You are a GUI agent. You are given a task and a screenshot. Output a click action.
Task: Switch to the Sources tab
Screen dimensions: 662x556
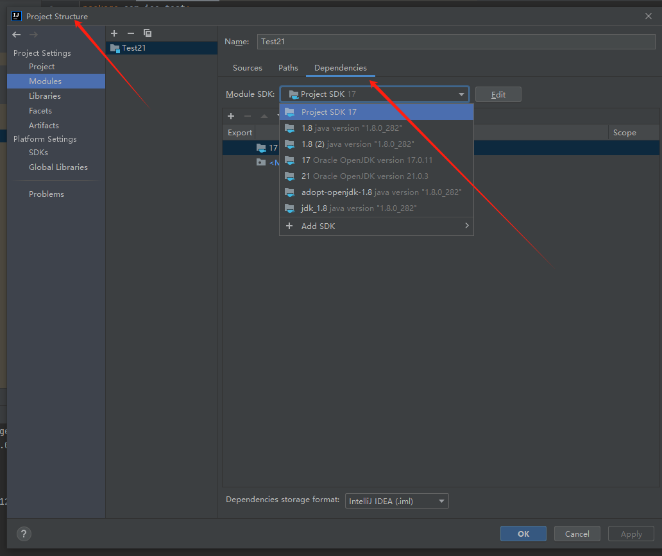click(248, 68)
